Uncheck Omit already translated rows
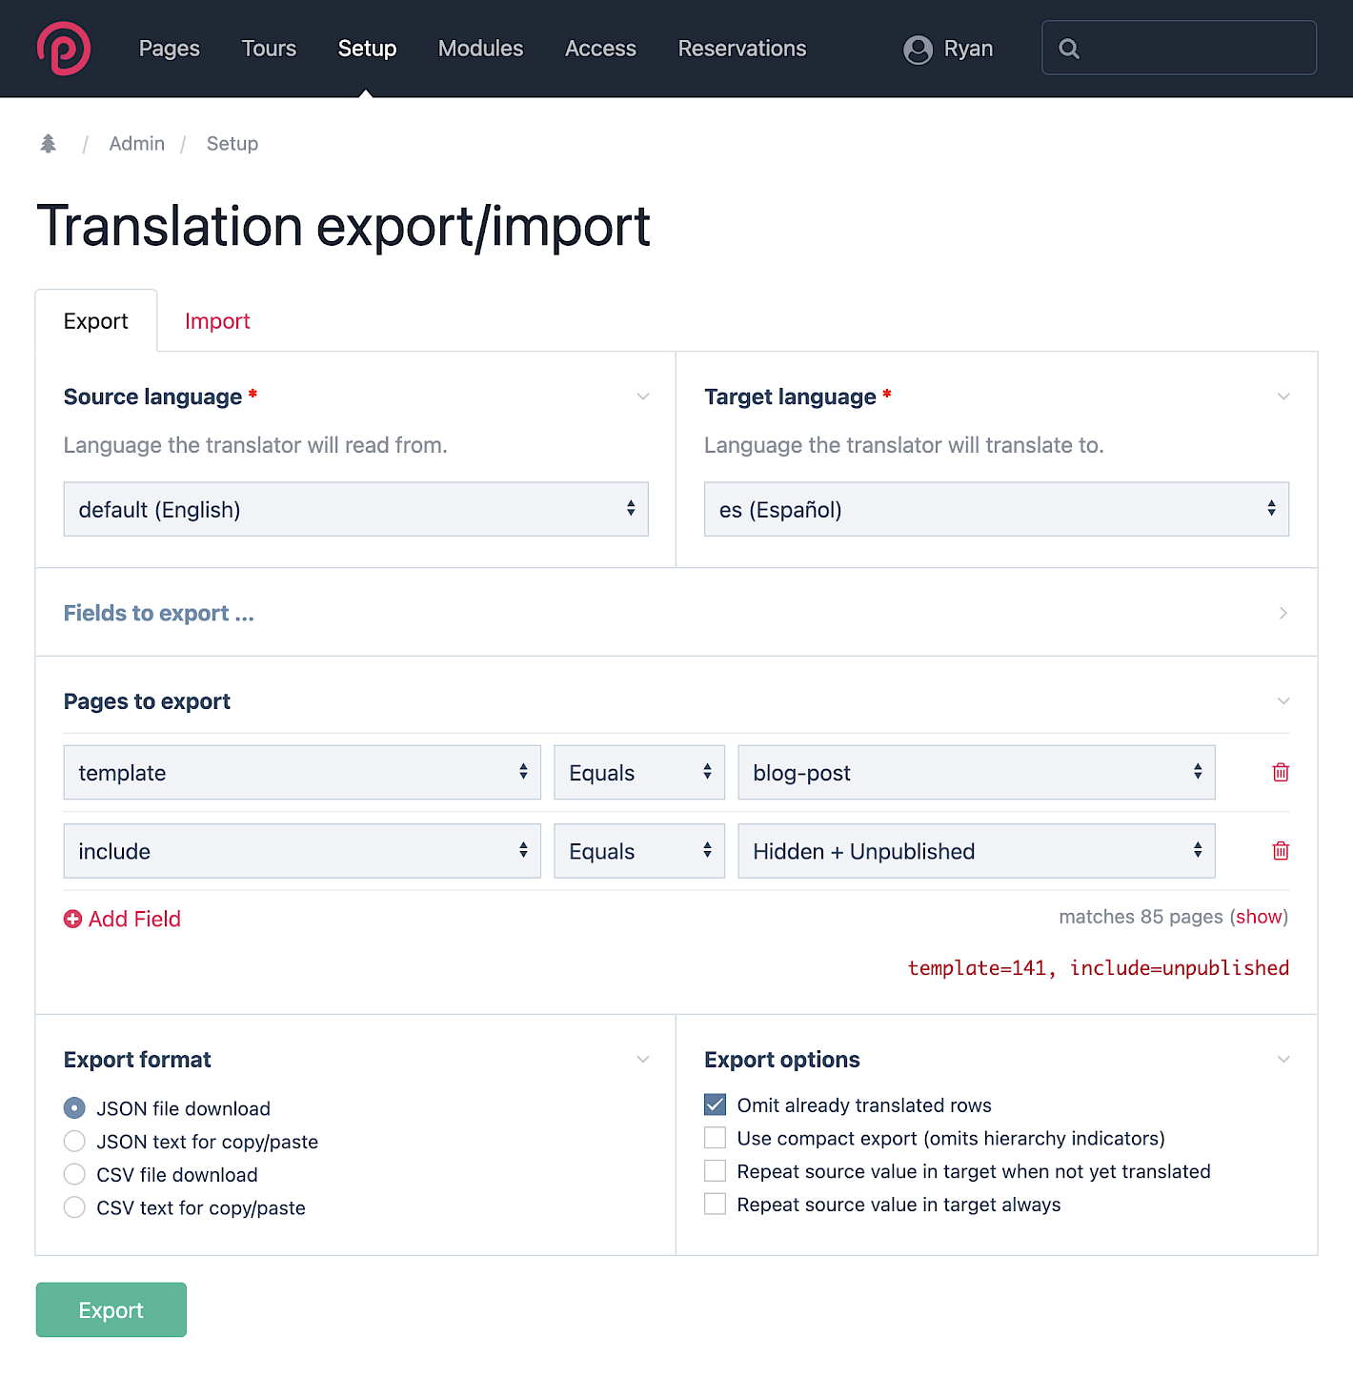1353x1378 pixels. [716, 1105]
